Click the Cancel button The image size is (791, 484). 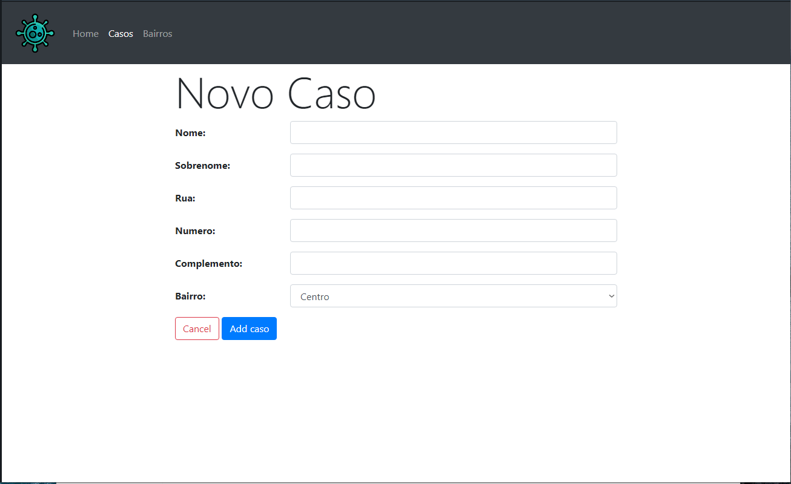point(197,329)
